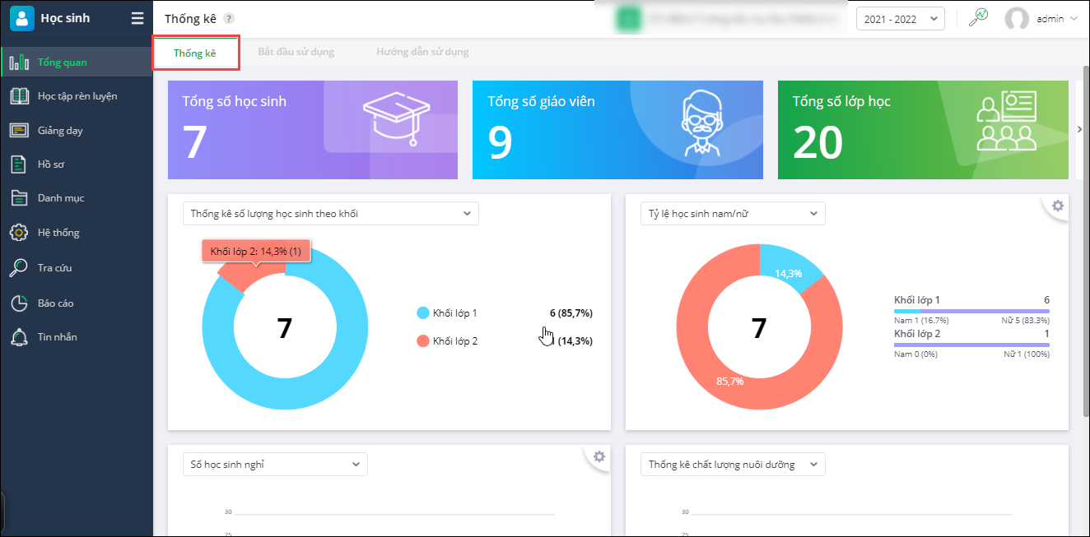
Task: Open the nam/nữ chart settings gear
Action: pos(1058,206)
